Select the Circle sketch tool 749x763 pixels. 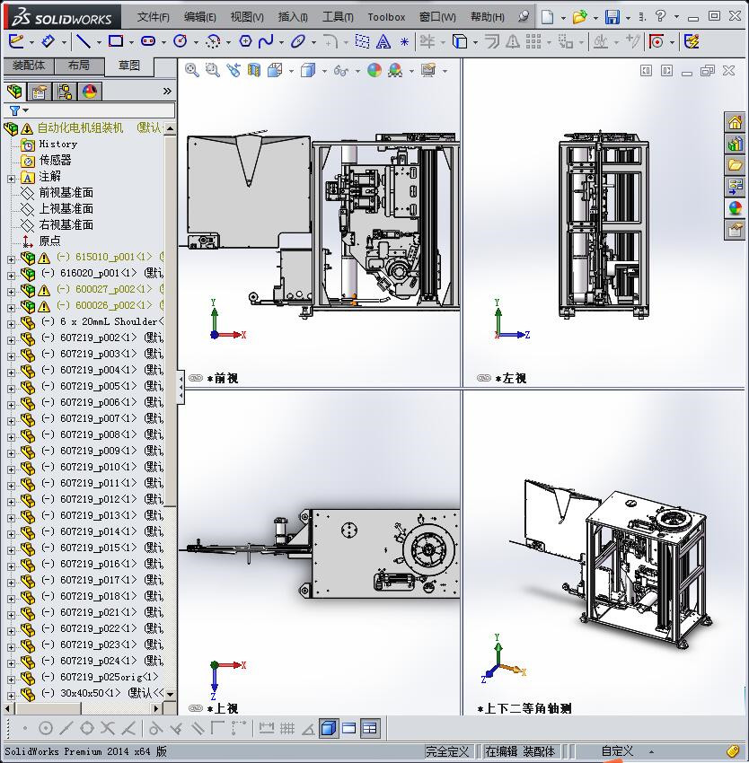coord(180,41)
